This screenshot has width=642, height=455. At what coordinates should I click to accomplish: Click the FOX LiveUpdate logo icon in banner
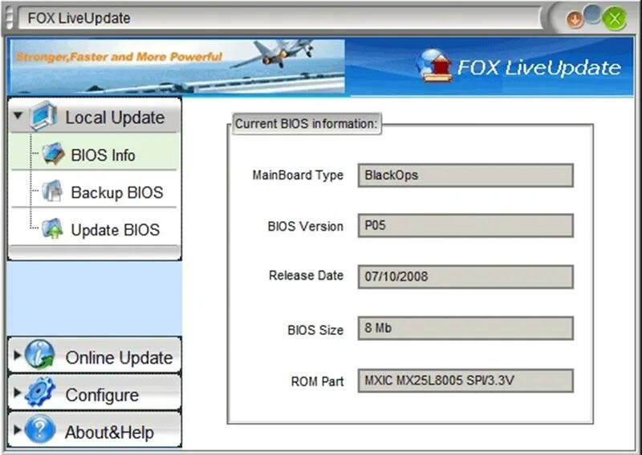click(x=434, y=66)
